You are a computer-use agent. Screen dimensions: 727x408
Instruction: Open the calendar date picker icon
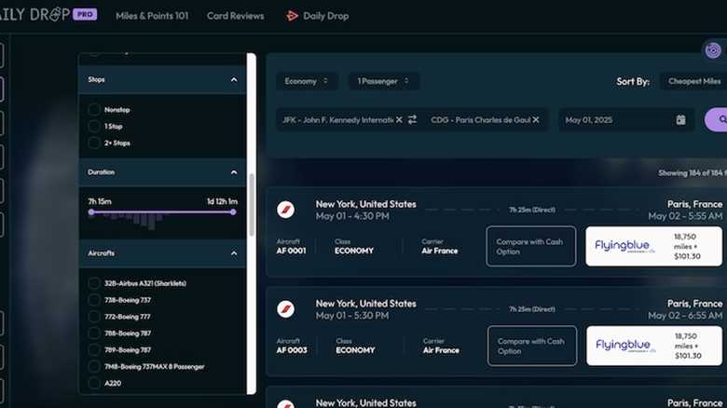coord(680,119)
